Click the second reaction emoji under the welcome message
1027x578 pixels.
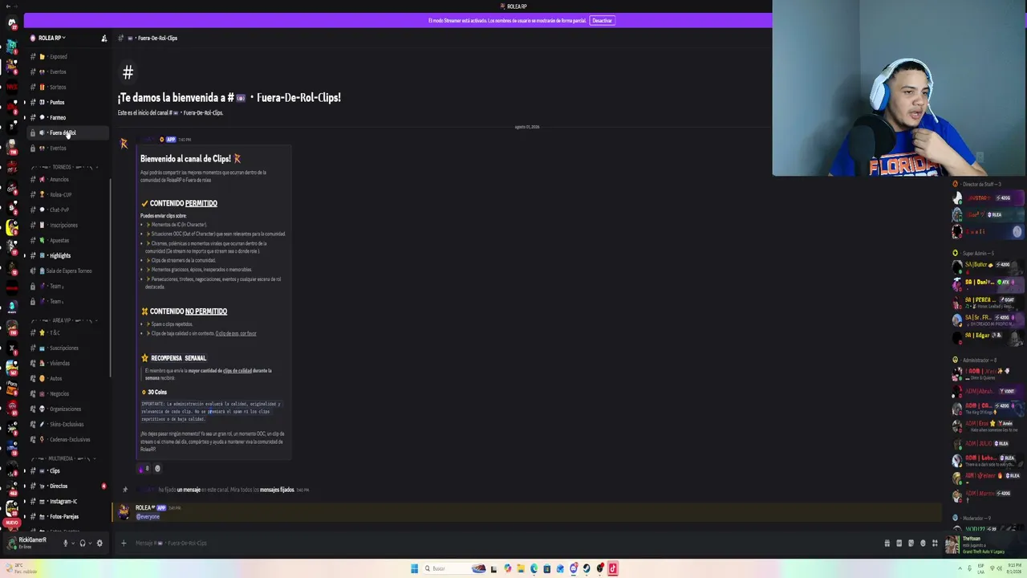pyautogui.click(x=157, y=469)
